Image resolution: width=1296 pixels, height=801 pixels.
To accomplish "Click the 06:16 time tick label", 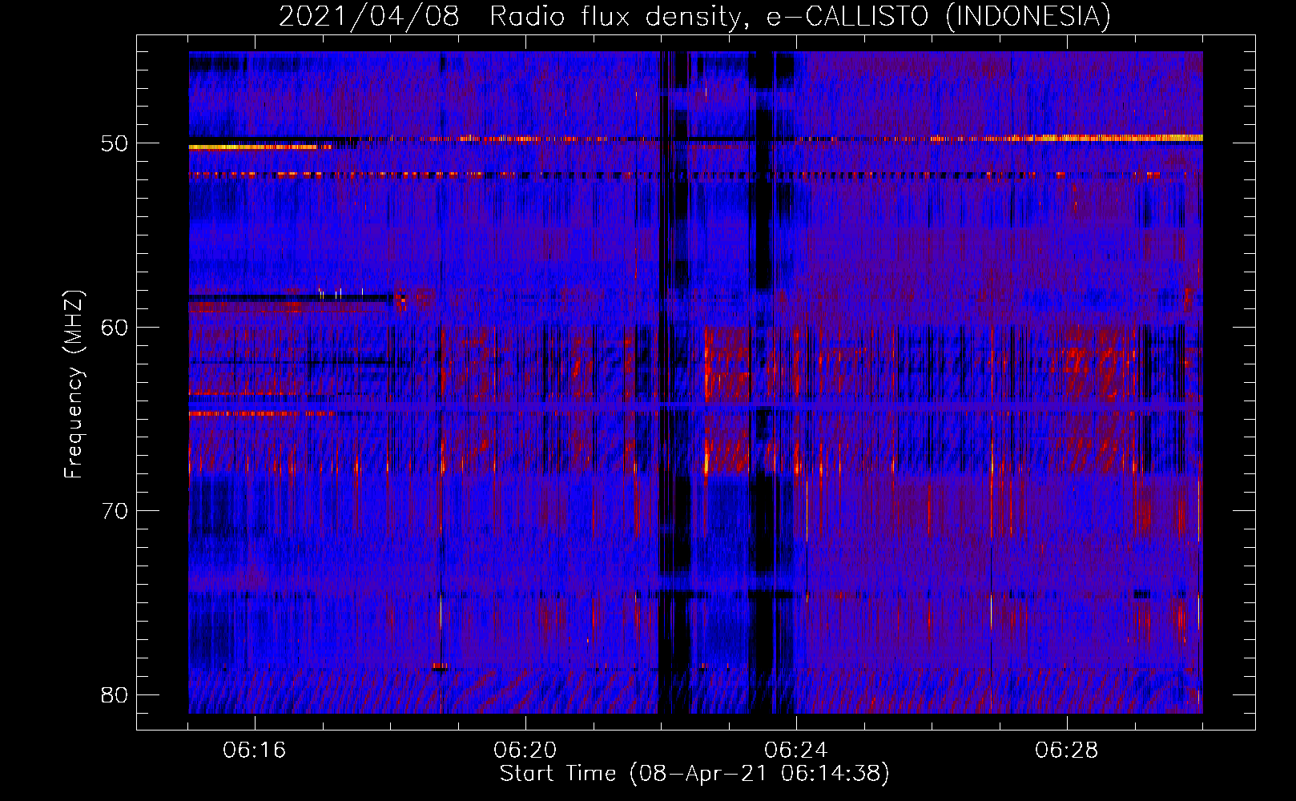I will point(255,751).
